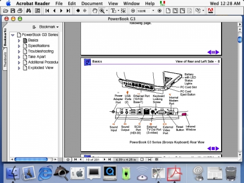The width and height of the screenshot is (244, 183).
Task: Select the Zoom In magnifier tool
Action: click(102, 11)
